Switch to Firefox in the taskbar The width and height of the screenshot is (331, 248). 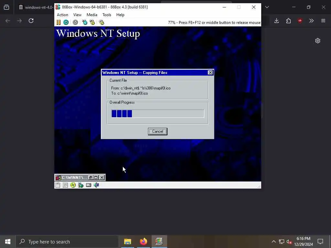click(143, 242)
